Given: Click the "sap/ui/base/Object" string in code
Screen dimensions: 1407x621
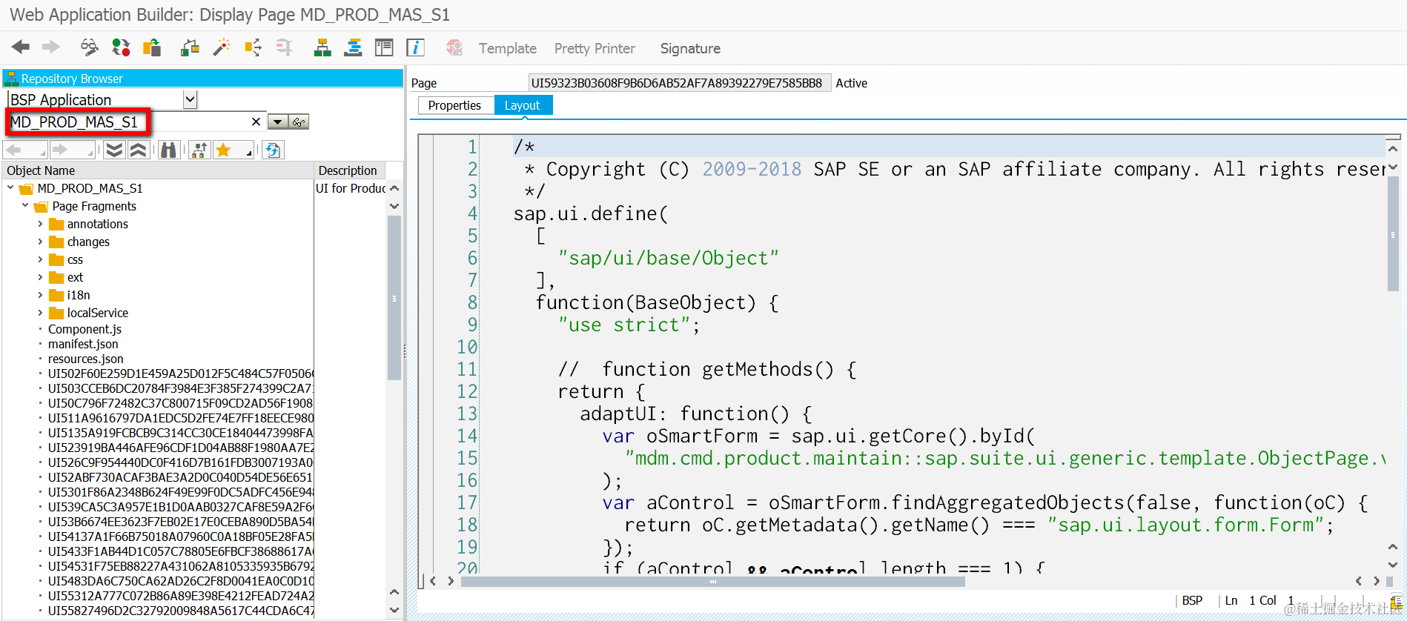Looking at the screenshot, I should coord(669,258).
